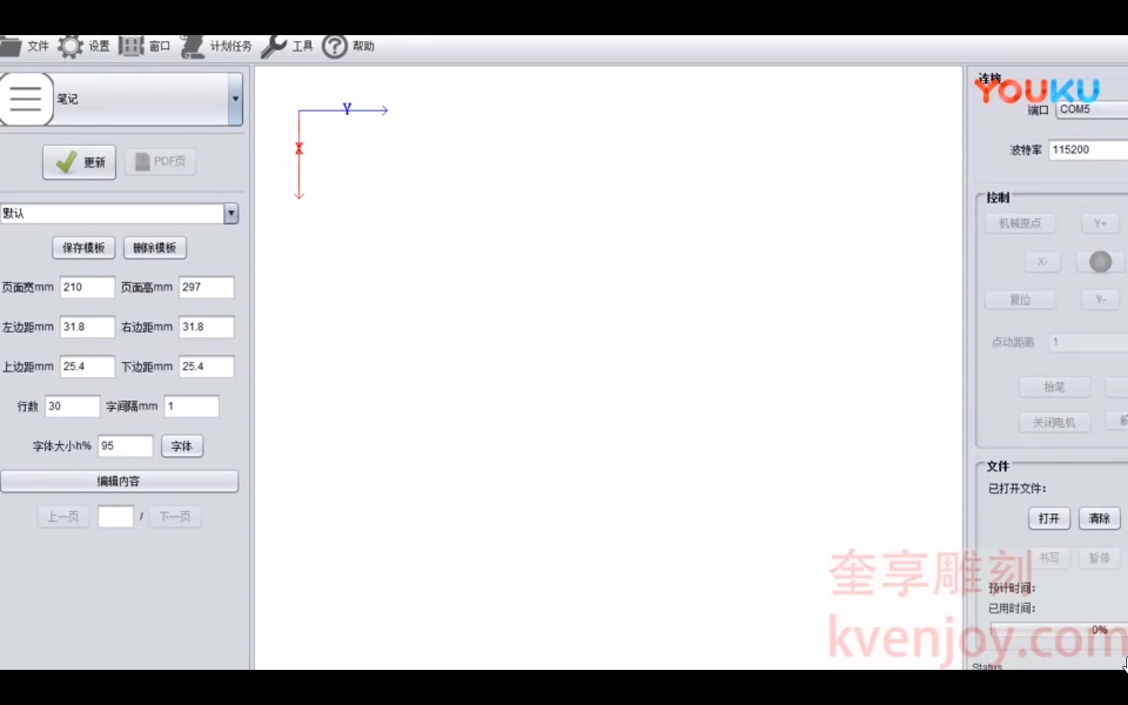
Task: Click the 上一页 previous page button
Action: pyautogui.click(x=63, y=517)
